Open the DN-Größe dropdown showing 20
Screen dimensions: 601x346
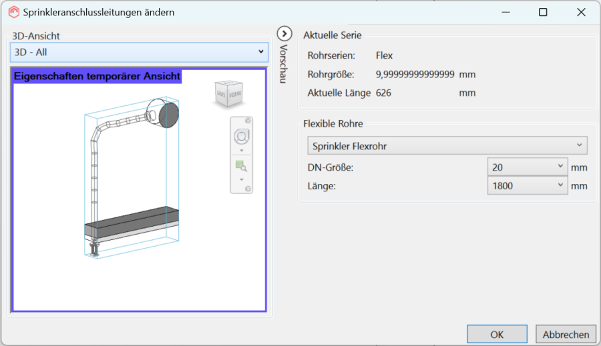(x=528, y=167)
